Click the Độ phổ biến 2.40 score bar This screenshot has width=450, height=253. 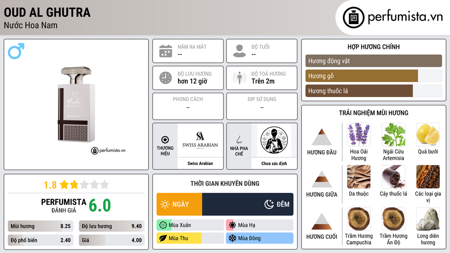click(40, 240)
